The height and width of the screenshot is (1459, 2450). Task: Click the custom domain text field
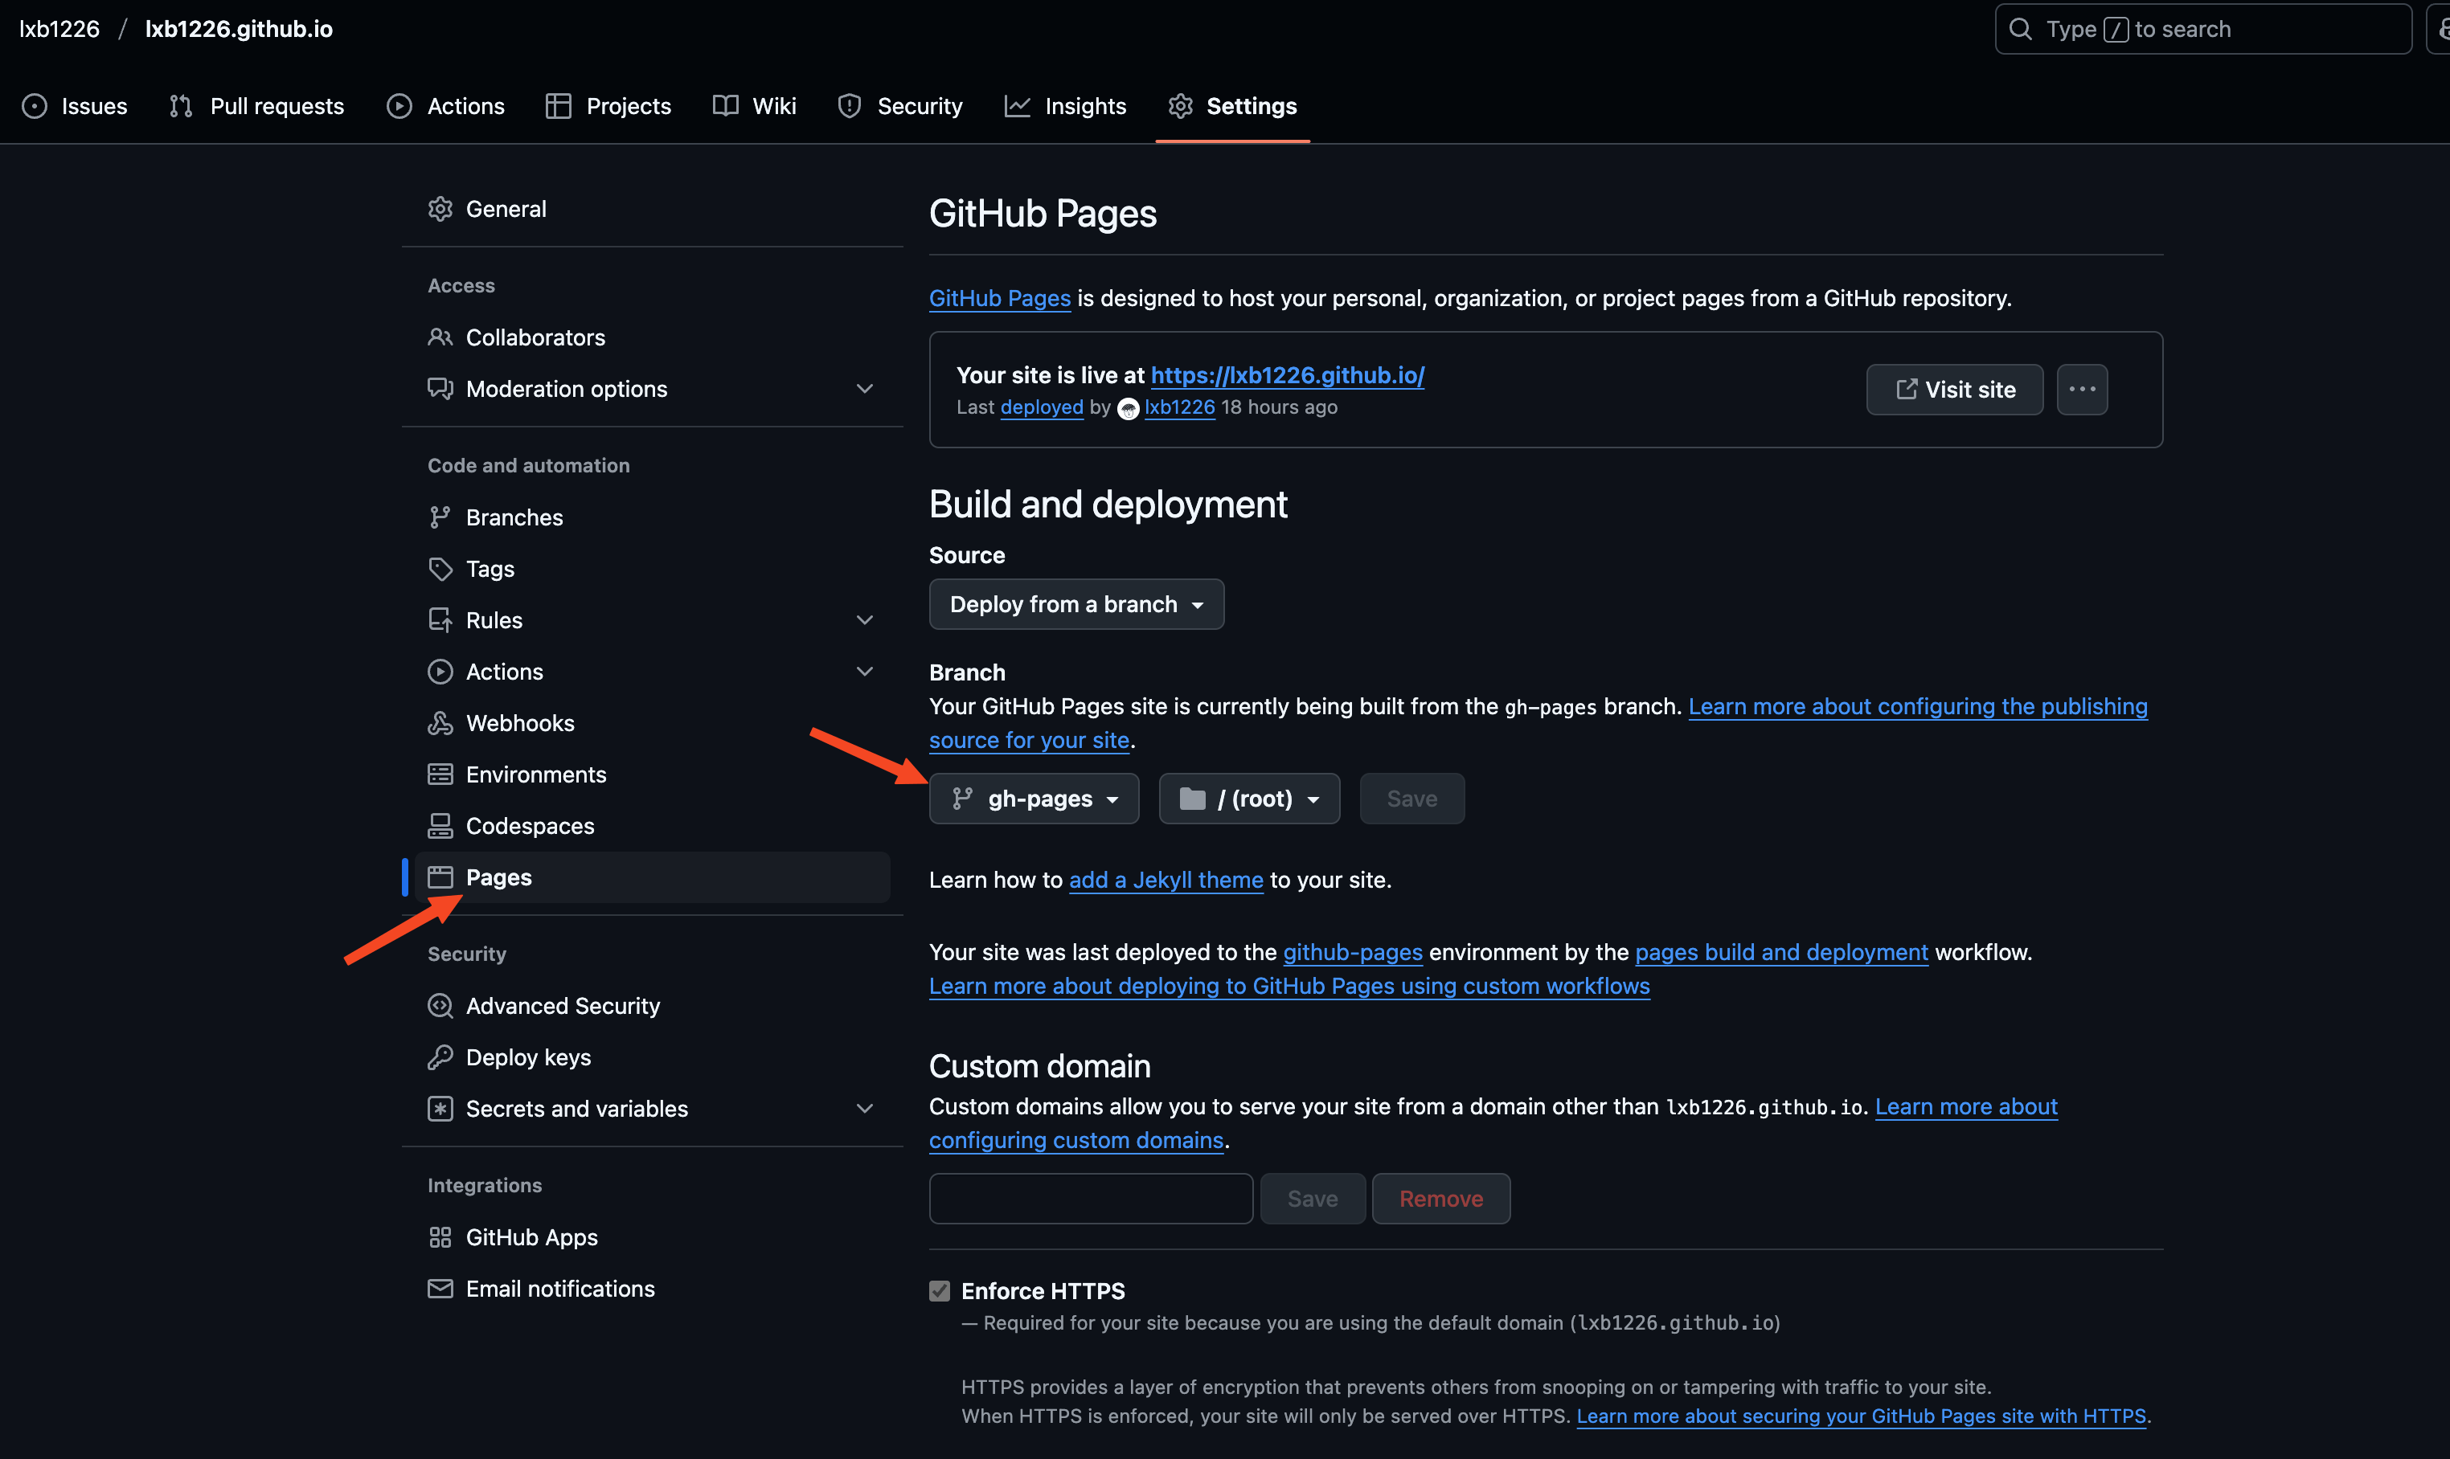point(1091,1199)
